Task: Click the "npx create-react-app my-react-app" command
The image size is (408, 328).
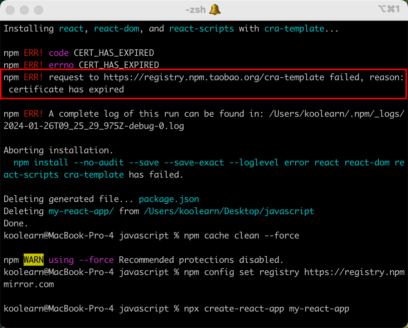Action: point(266,309)
